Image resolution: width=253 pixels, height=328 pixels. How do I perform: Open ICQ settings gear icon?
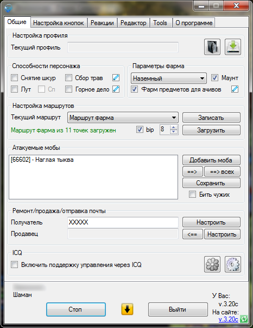(x=233, y=264)
